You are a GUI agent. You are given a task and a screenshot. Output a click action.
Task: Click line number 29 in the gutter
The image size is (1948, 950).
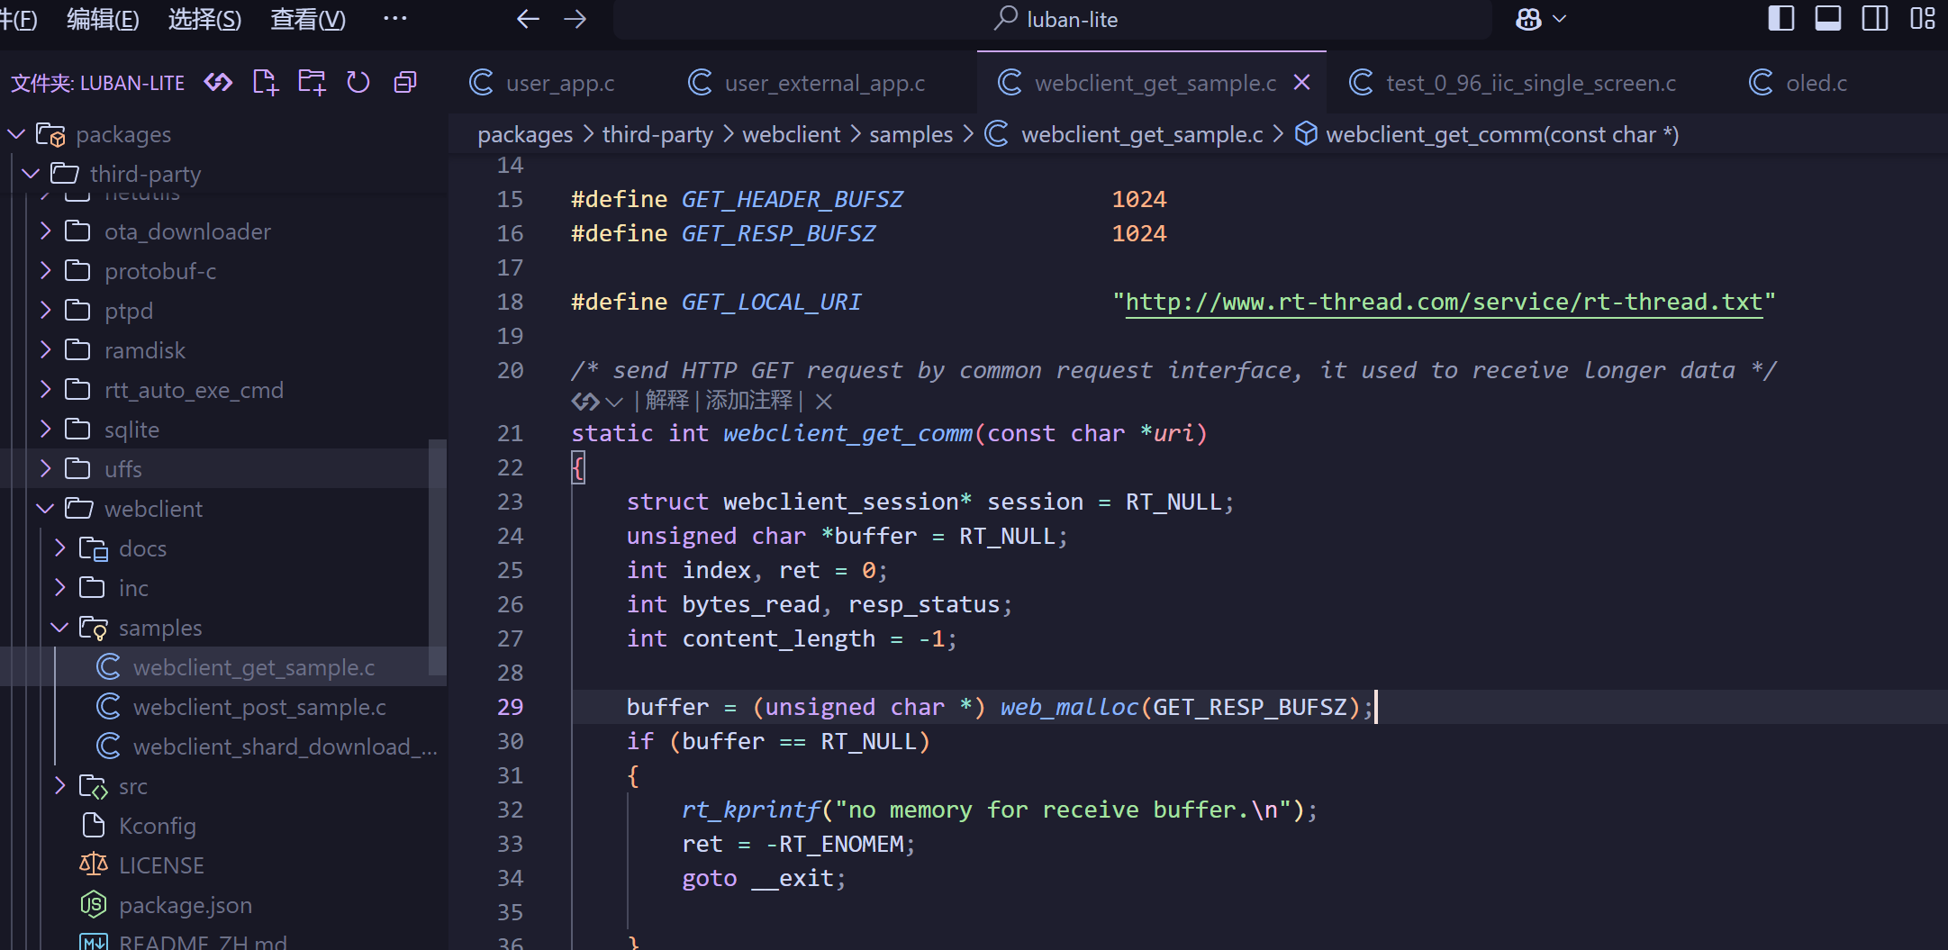pos(510,707)
